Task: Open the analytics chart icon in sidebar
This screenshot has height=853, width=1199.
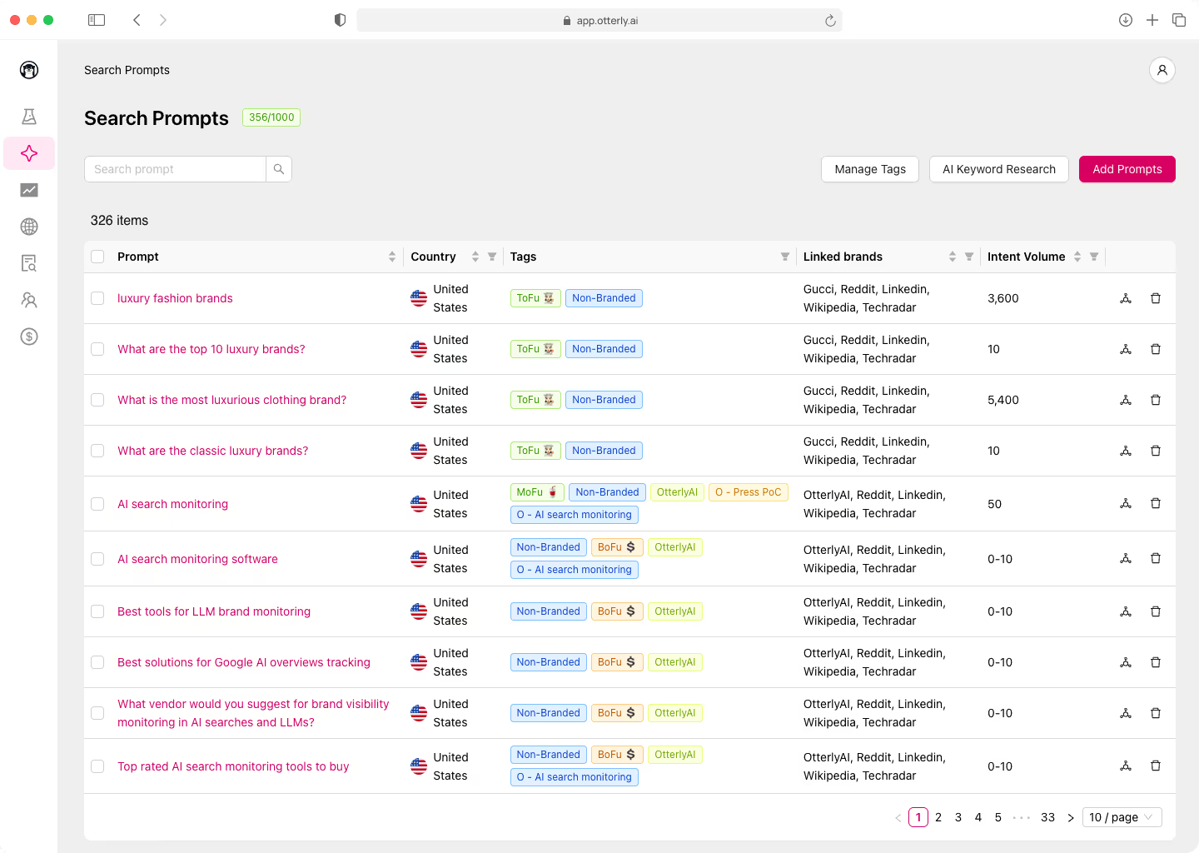Action: [x=29, y=190]
